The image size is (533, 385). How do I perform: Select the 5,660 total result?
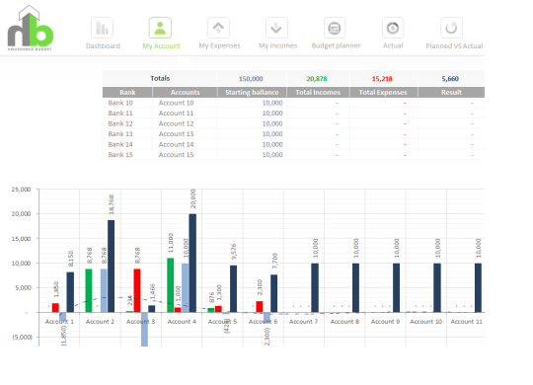(450, 79)
